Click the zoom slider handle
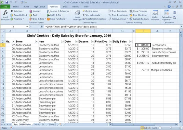The height and width of the screenshot is (130, 183). pyautogui.click(x=171, y=128)
